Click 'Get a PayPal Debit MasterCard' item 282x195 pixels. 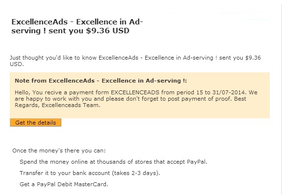coord(64,184)
